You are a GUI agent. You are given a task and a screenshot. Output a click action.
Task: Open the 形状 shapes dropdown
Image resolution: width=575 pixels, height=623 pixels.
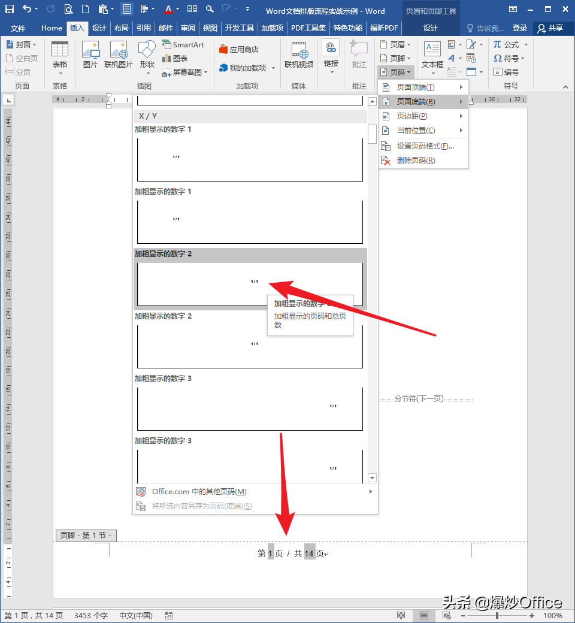point(147,55)
